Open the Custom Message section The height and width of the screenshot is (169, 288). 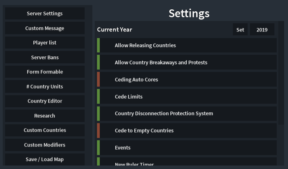(x=45, y=28)
